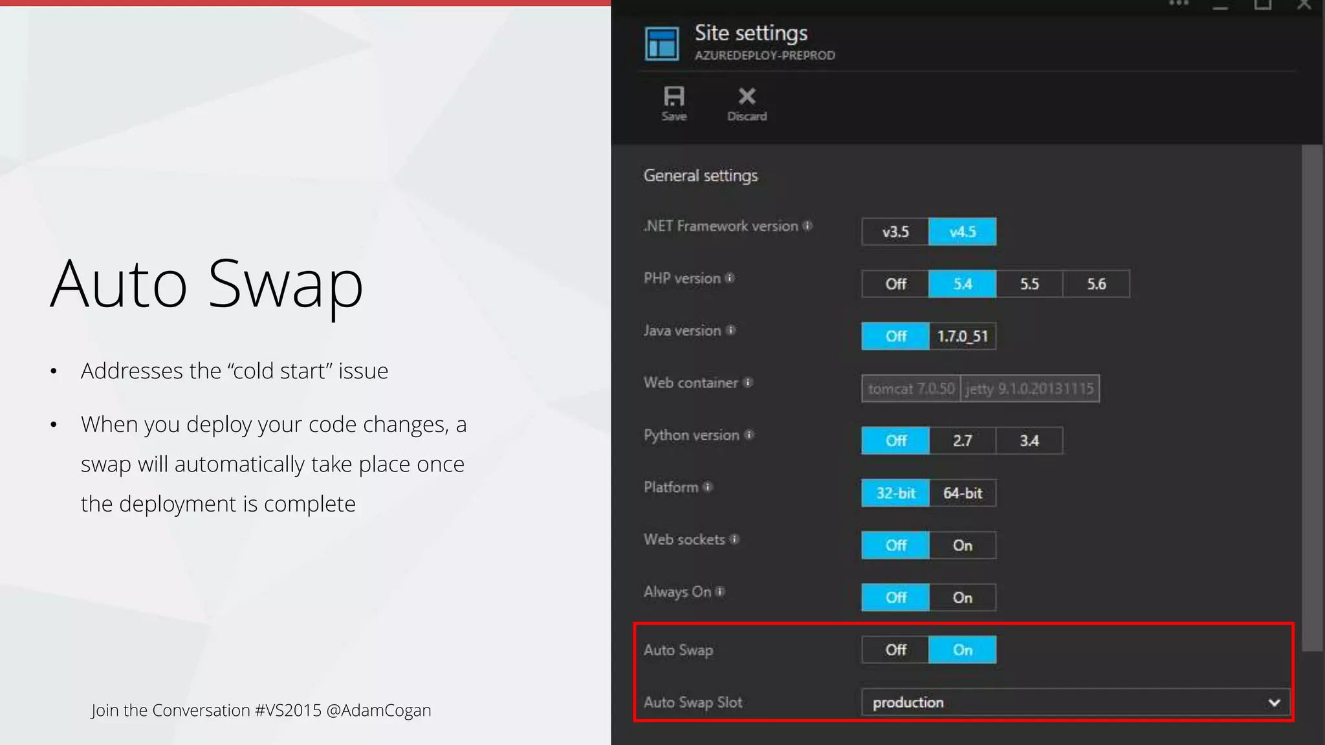Open info tooltip next to Java version

731,330
